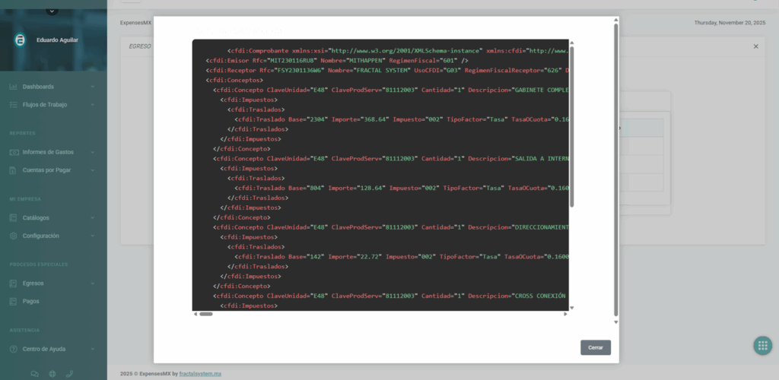Image resolution: width=779 pixels, height=380 pixels.
Task: Click the phone icon in sidebar footer
Action: (70, 373)
